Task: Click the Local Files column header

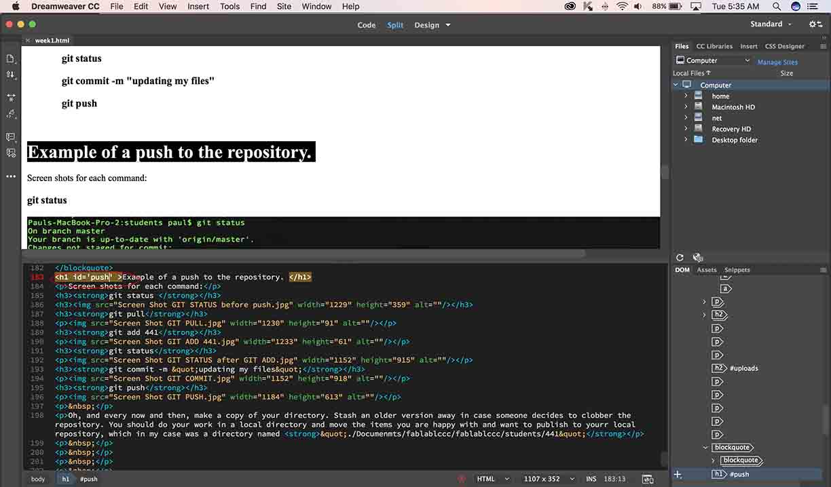Action: tap(692, 73)
